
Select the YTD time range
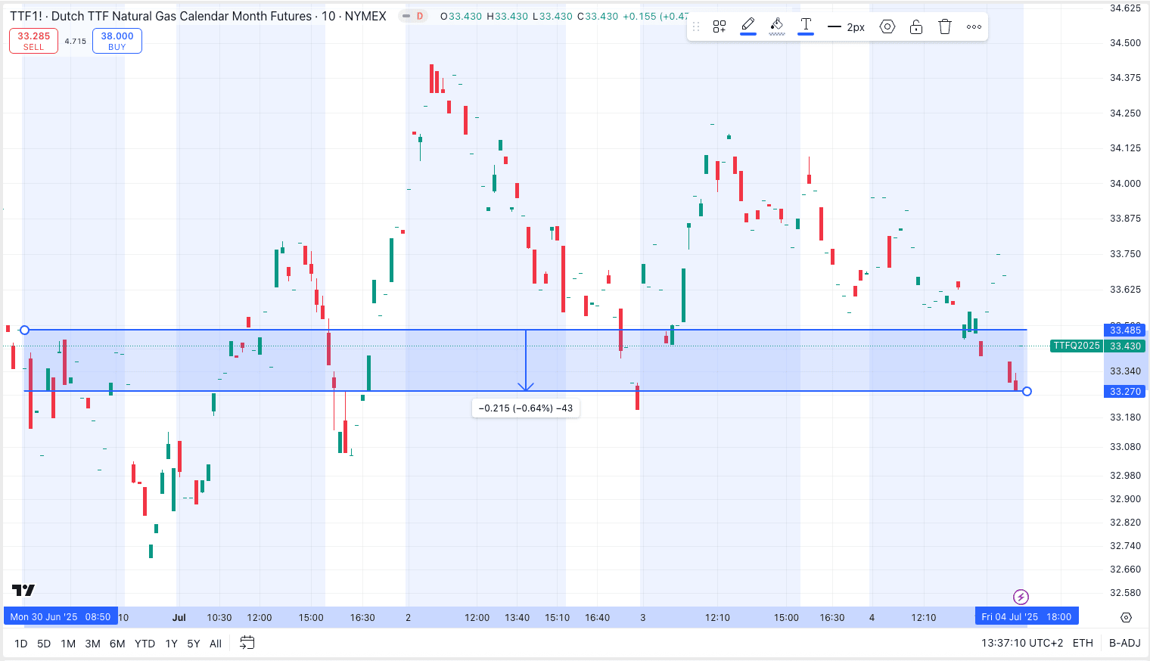coord(145,644)
